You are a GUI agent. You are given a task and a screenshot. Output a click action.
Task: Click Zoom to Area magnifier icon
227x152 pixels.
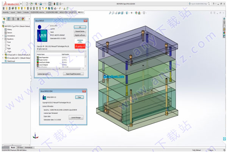(x=113, y=13)
